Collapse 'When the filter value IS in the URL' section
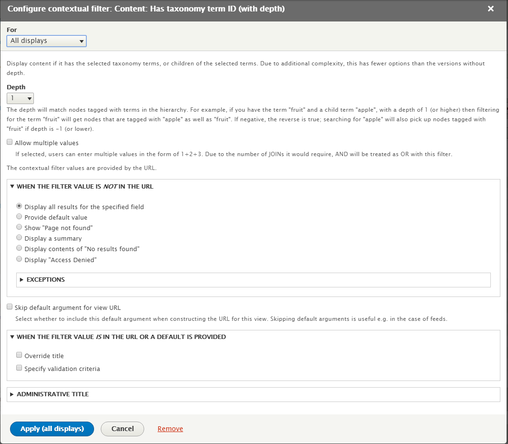The image size is (508, 444). click(121, 337)
